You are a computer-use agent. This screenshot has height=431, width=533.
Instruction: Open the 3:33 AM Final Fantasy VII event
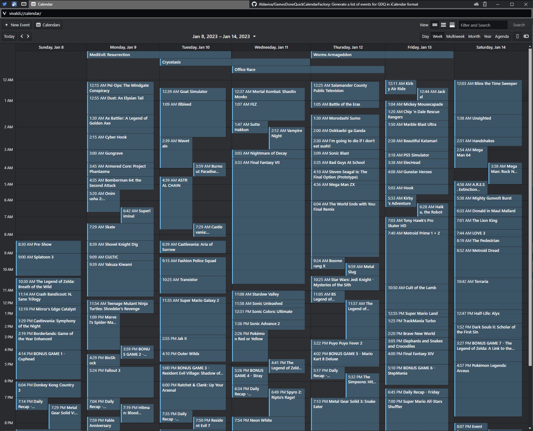(x=269, y=221)
